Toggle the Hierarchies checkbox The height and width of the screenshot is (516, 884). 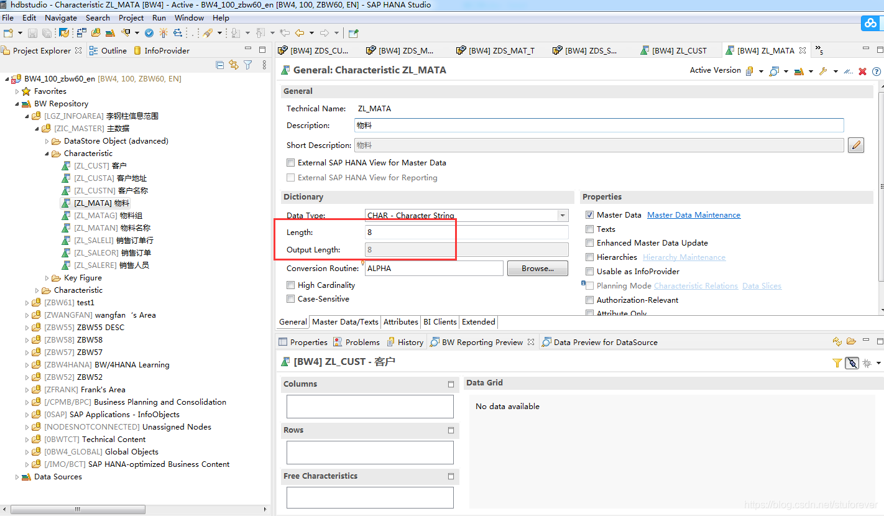(589, 257)
